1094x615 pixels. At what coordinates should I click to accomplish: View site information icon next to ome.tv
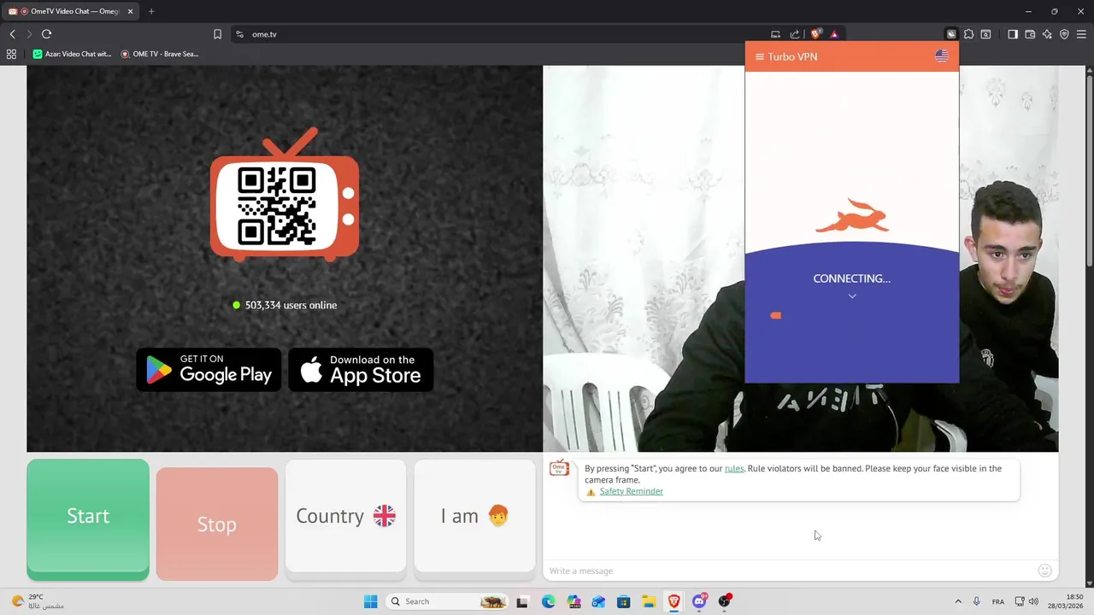[x=239, y=34]
